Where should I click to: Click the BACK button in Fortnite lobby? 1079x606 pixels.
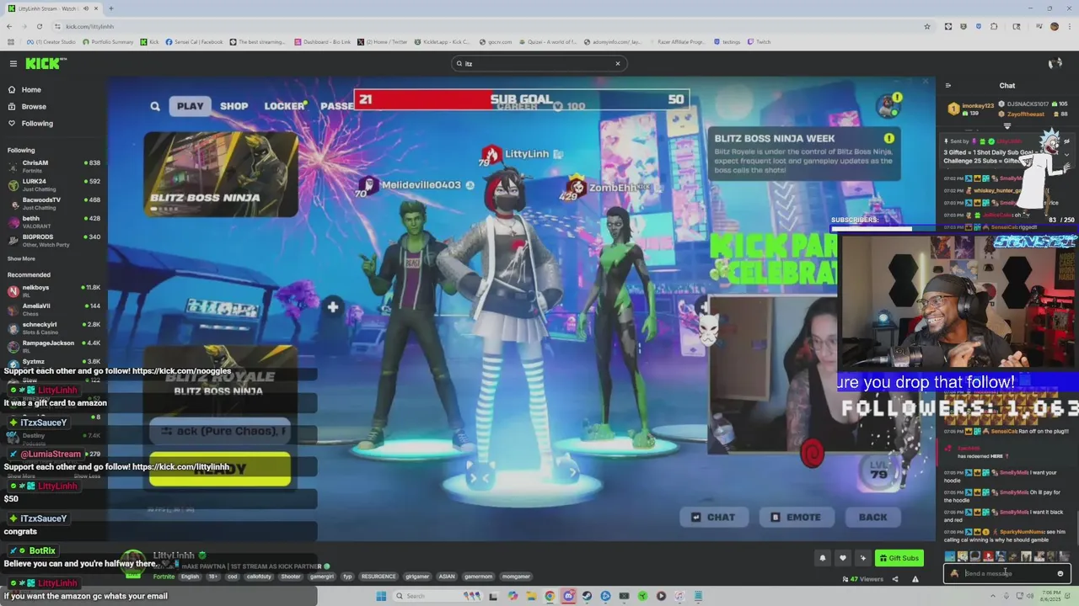[872, 517]
